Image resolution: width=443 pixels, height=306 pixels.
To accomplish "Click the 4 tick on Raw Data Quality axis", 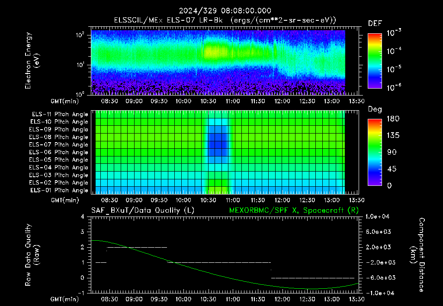I will 83,217.
